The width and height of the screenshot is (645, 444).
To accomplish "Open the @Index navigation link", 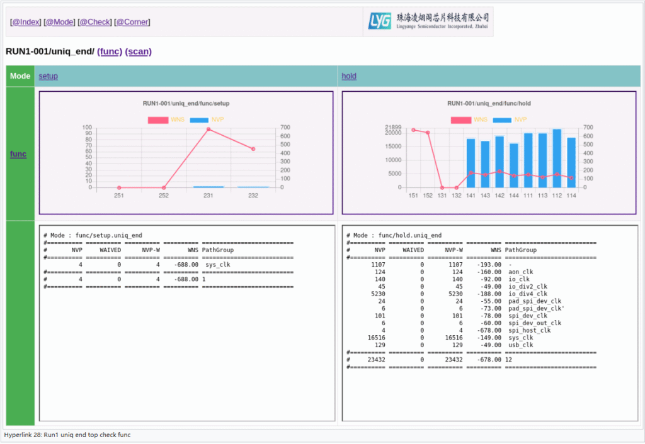I will [x=26, y=22].
